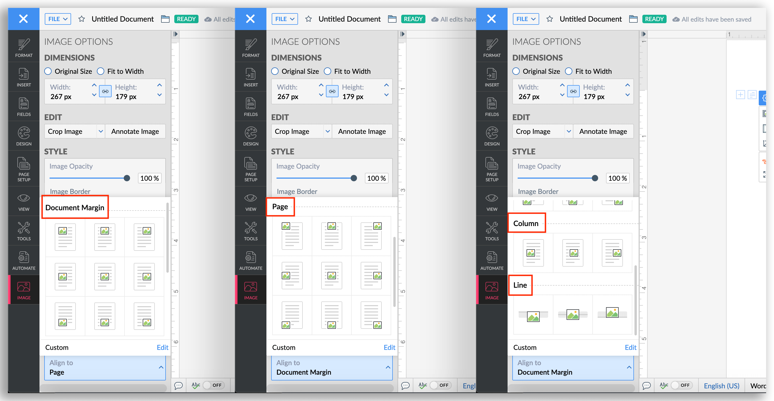Select Fit to Width radio in the middle panel
The width and height of the screenshot is (774, 401).
tap(328, 71)
